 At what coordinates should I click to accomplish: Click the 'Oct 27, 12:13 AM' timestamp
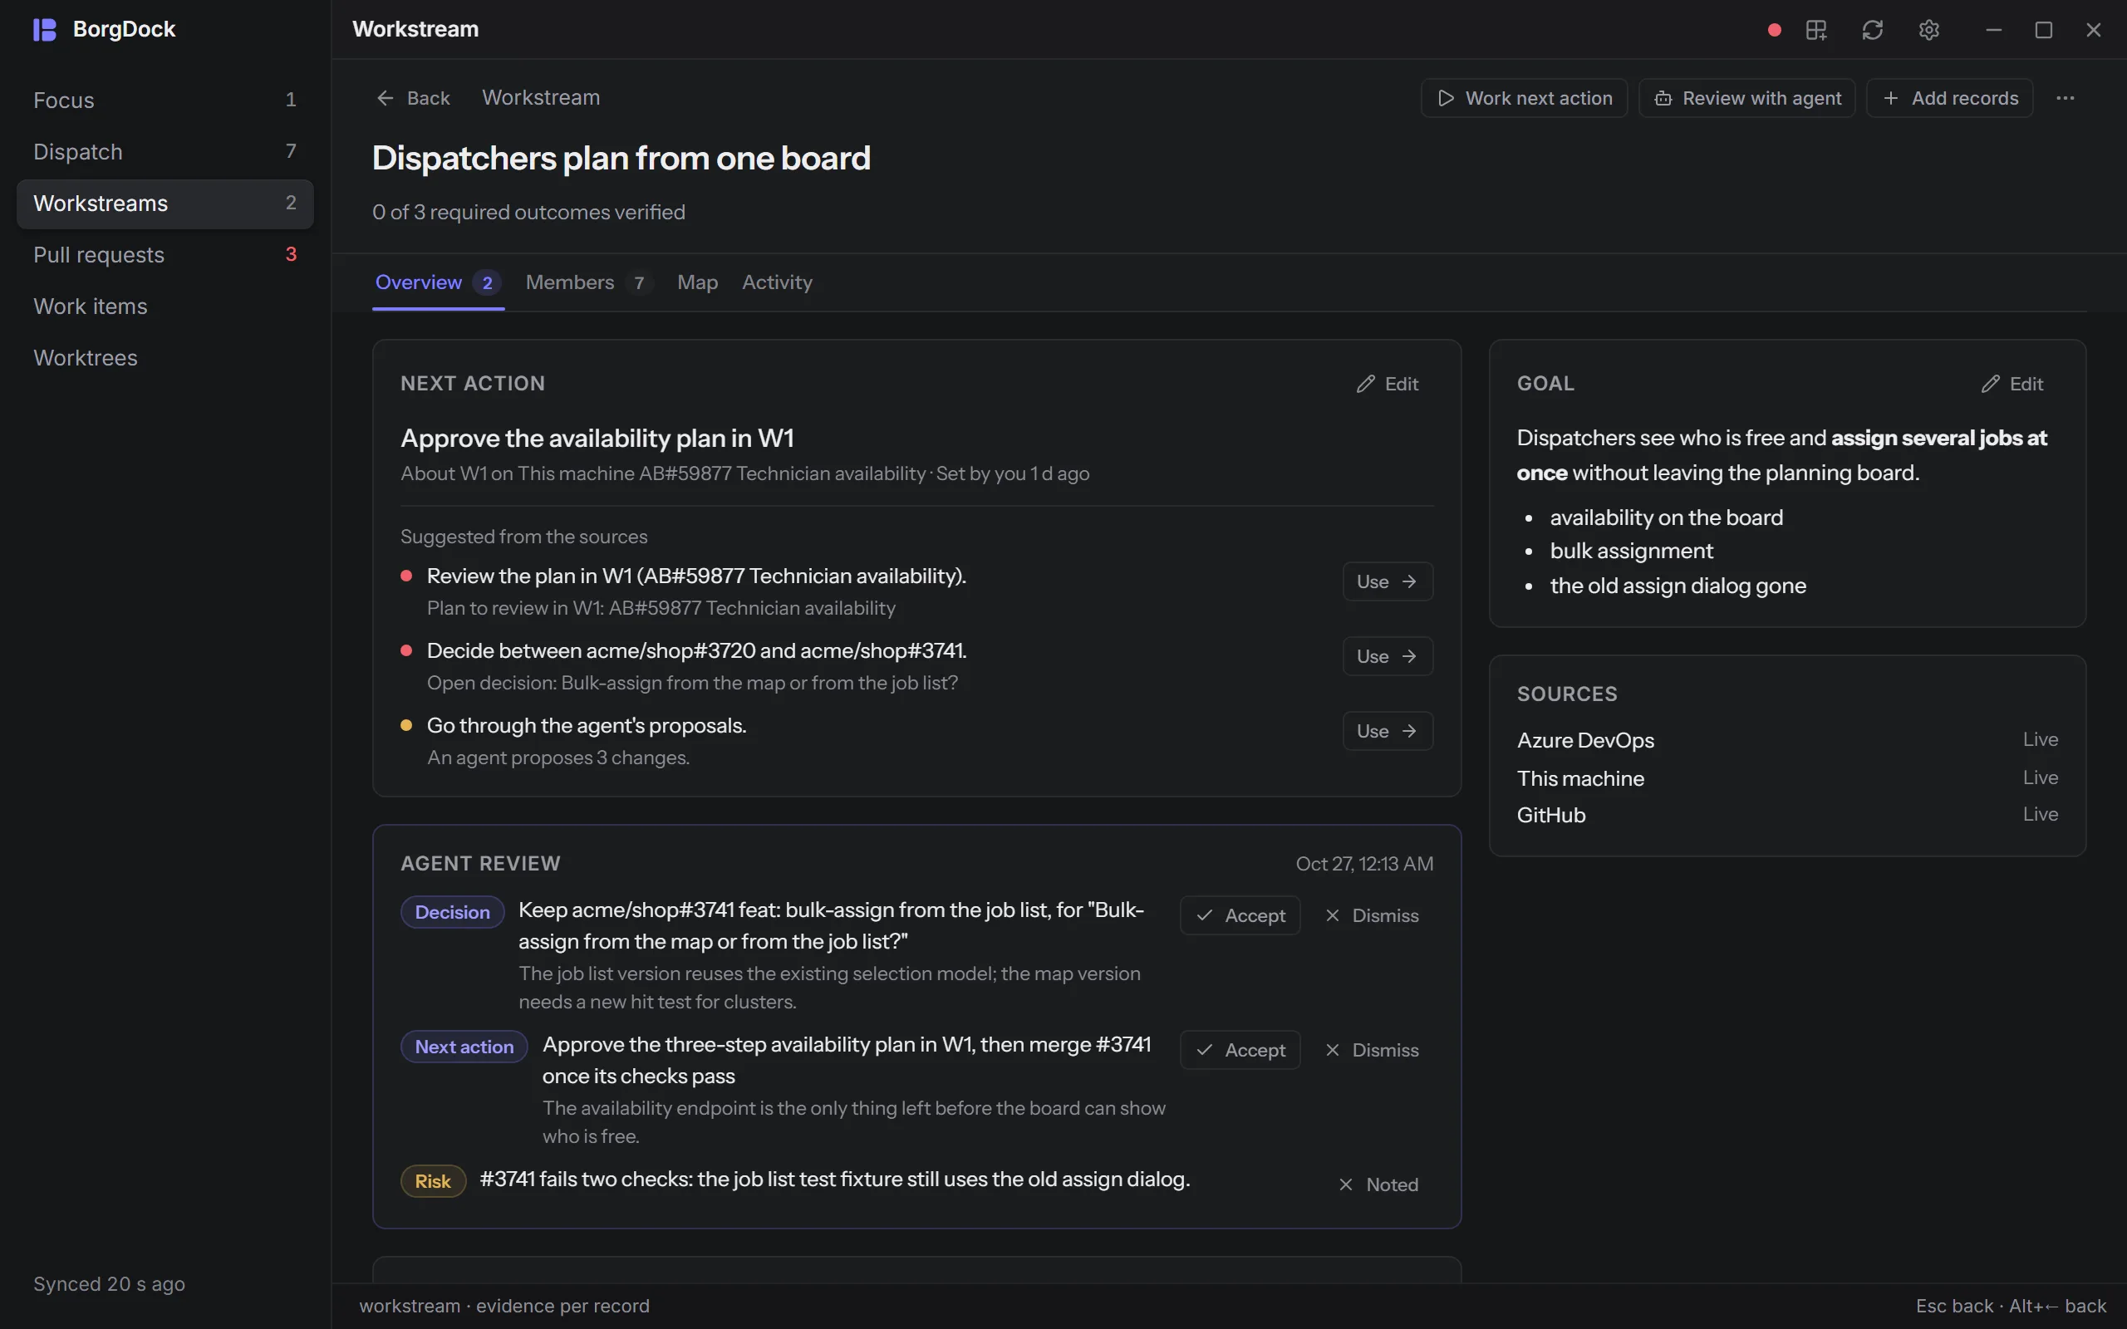(x=1364, y=864)
